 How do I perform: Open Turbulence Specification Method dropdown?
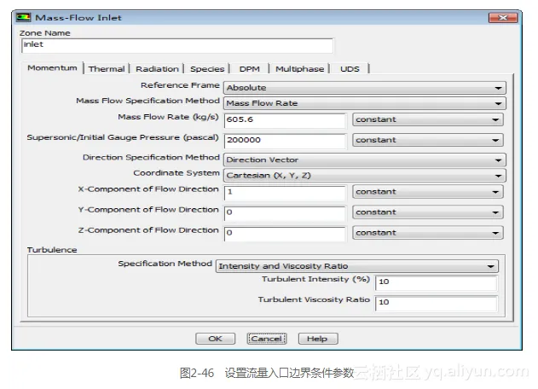pos(357,266)
